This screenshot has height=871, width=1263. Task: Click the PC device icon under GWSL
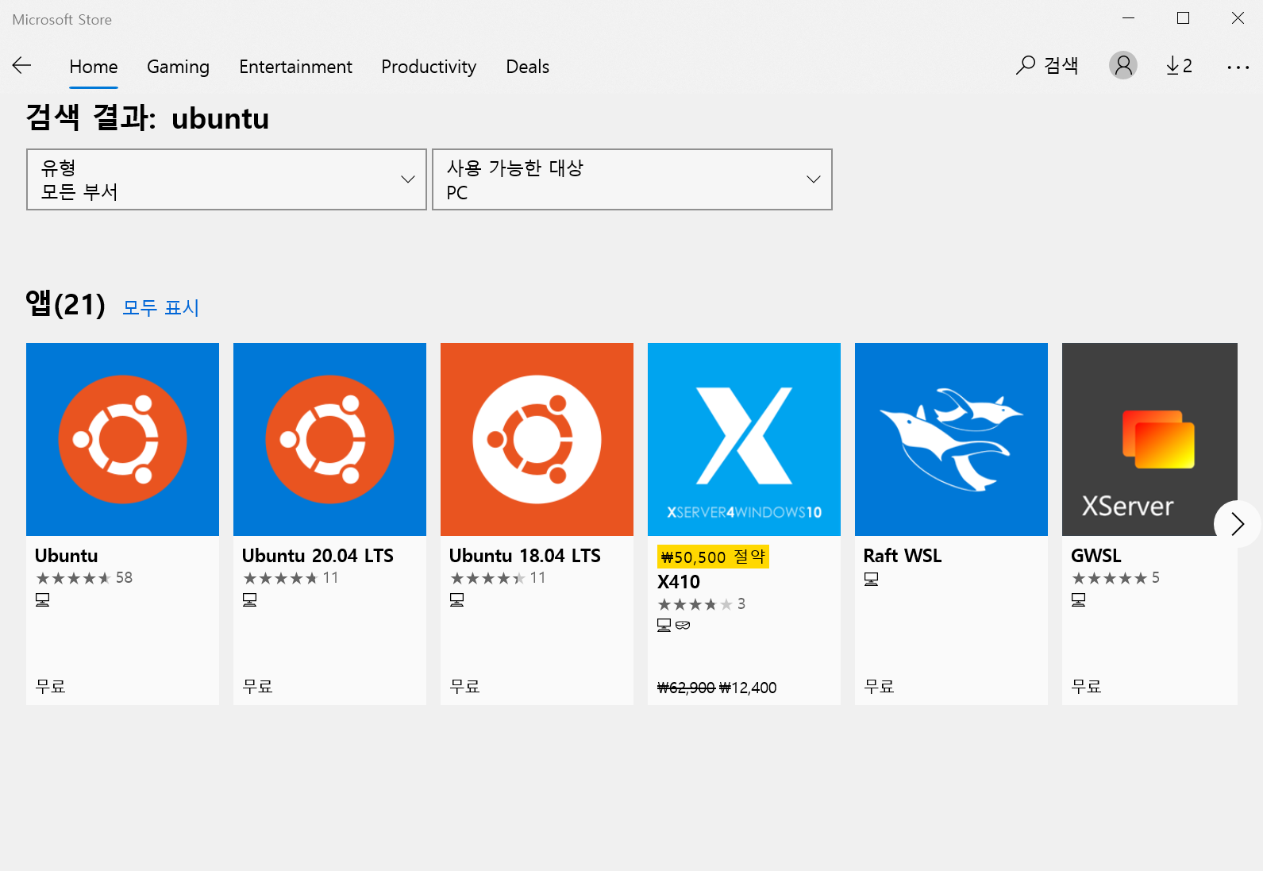tap(1079, 600)
